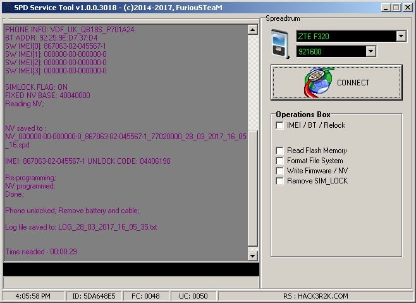The width and height of the screenshot is (416, 303).
Task: Open ZTE F320 model dropdown arrow
Action: pyautogui.click(x=401, y=36)
